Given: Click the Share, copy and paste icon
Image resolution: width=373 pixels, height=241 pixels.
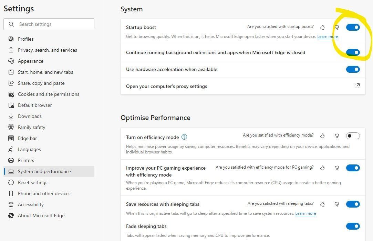Looking at the screenshot, I should coord(11,83).
